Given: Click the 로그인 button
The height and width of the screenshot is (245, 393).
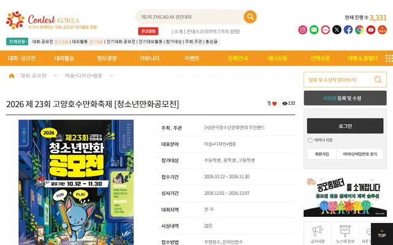Looking at the screenshot, I should [x=345, y=126].
